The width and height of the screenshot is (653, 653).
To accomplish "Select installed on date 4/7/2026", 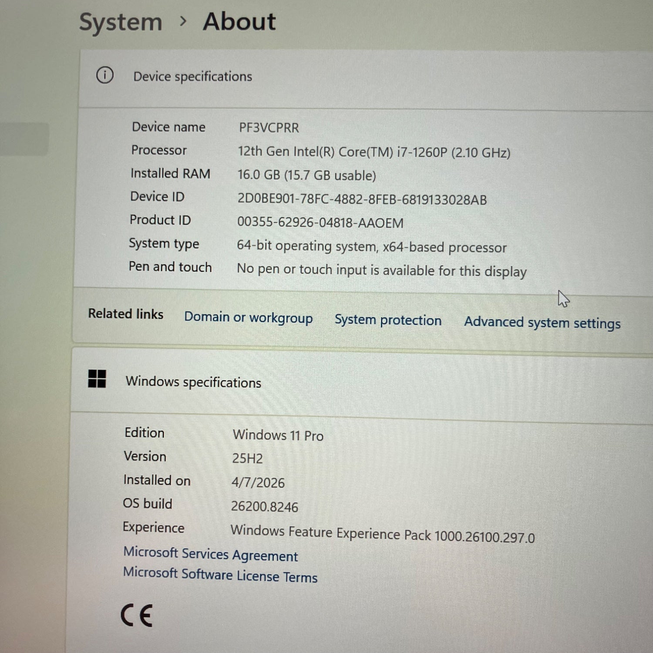I will point(258,482).
